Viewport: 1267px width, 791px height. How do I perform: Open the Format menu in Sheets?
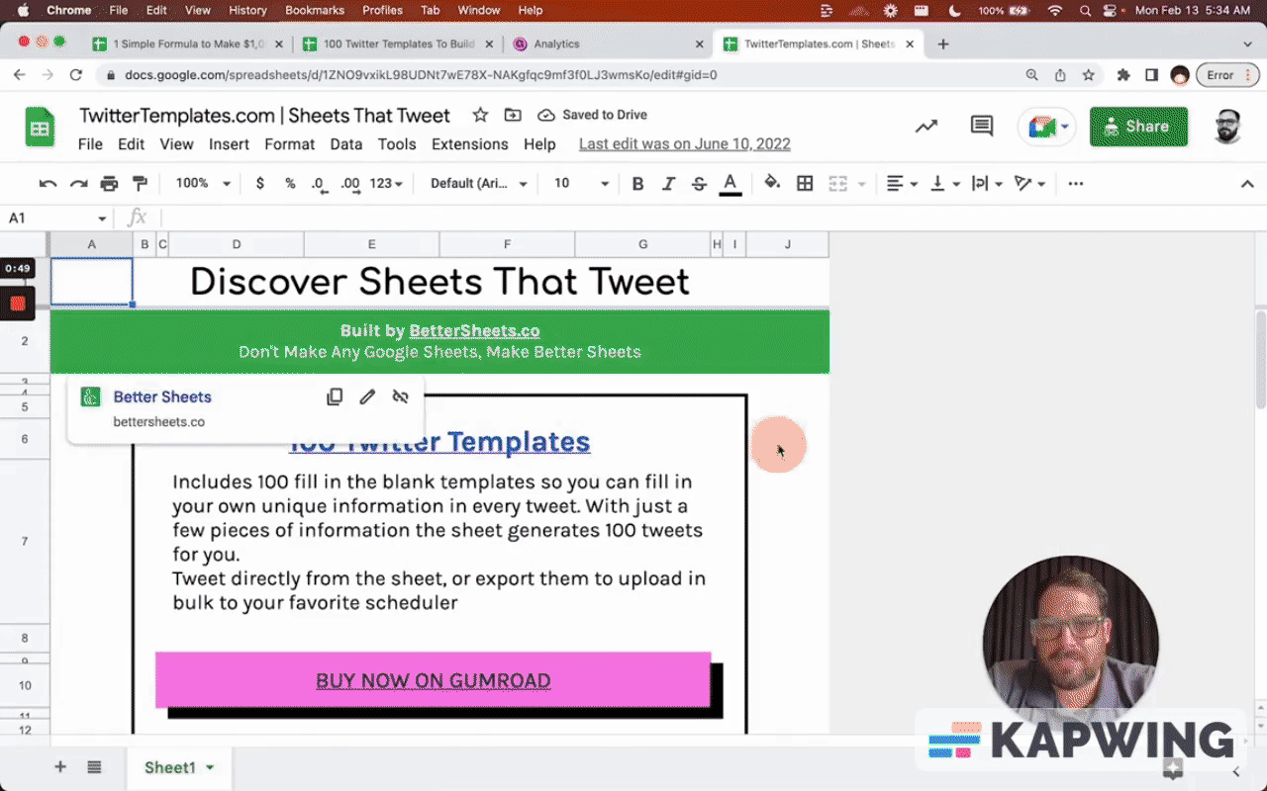coord(289,144)
